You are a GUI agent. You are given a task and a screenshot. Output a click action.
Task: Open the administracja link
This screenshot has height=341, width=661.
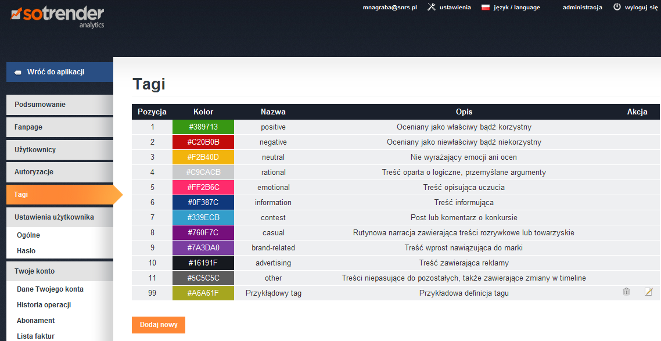[581, 8]
